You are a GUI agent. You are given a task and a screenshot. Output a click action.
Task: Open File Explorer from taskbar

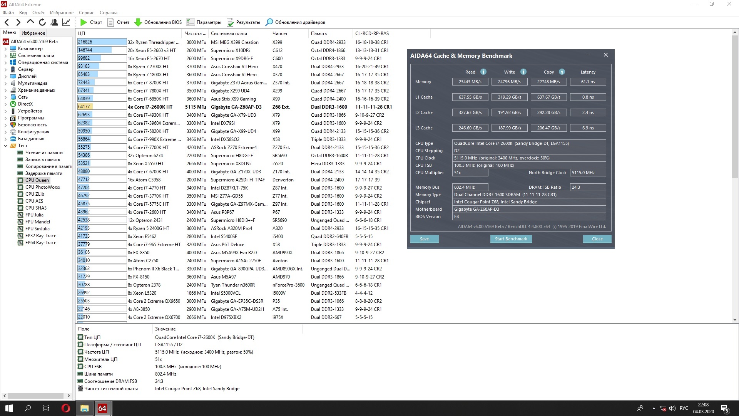84,408
